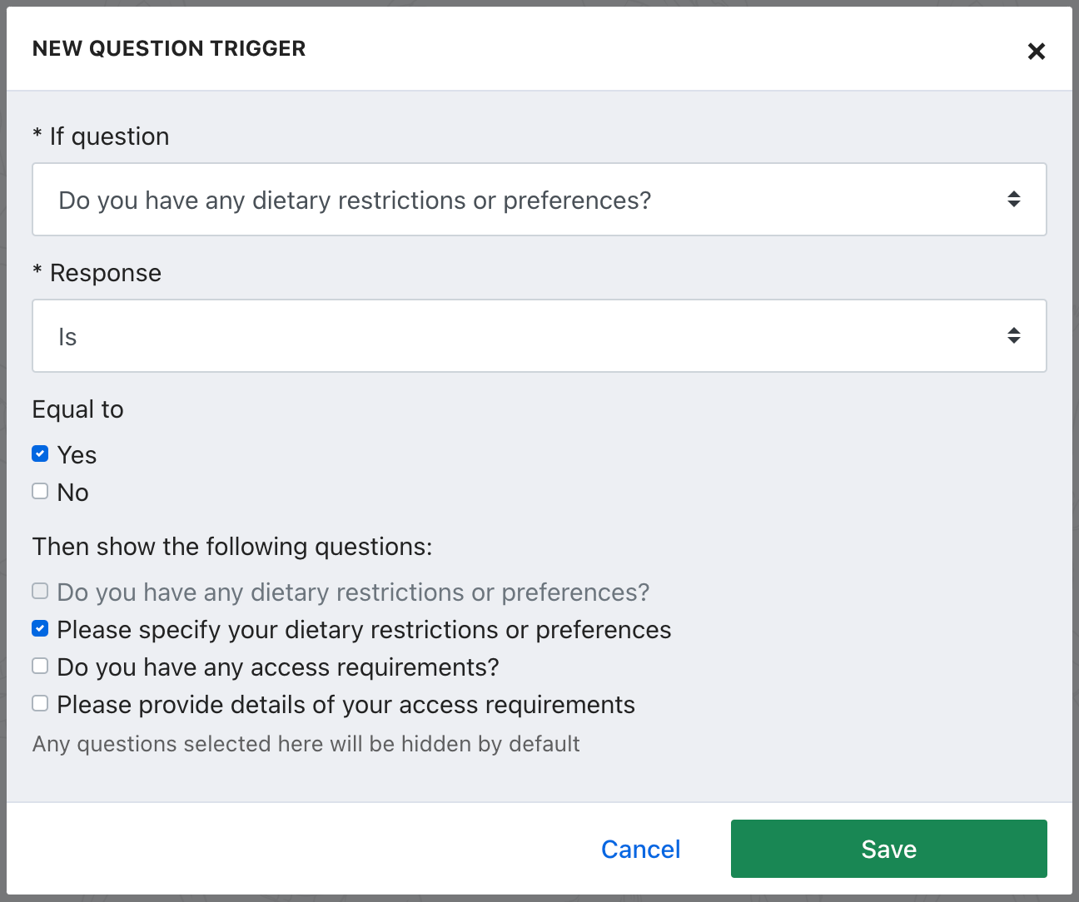Check 'Please provide details of your access requirements' box
The image size is (1079, 902).
tap(40, 703)
